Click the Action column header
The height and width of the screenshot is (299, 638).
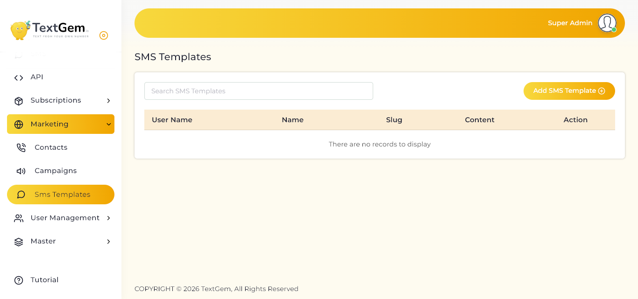coord(575,120)
